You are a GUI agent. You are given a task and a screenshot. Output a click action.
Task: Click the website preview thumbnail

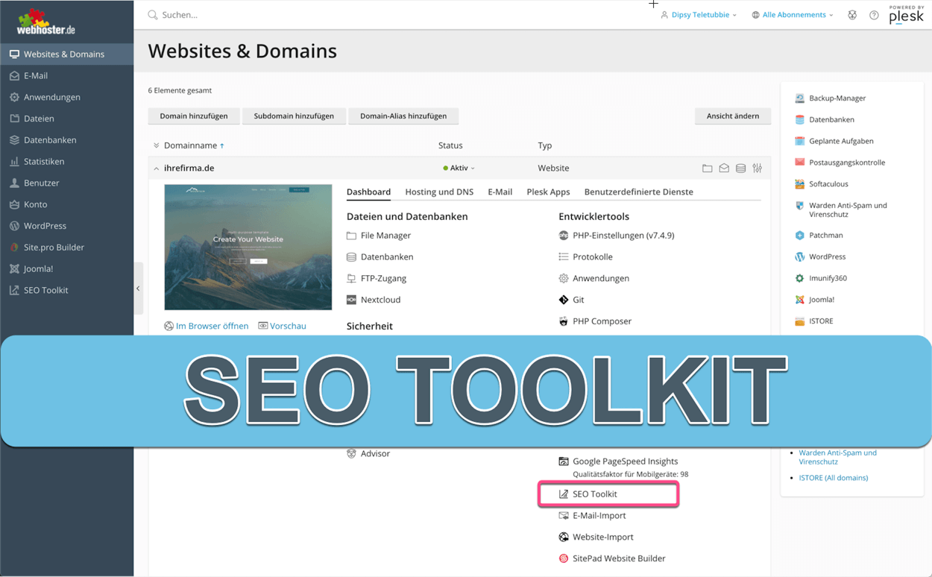point(248,247)
